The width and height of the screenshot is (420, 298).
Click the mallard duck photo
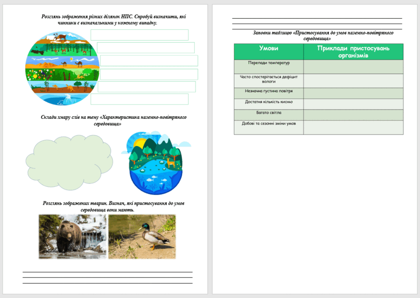pos(142,237)
